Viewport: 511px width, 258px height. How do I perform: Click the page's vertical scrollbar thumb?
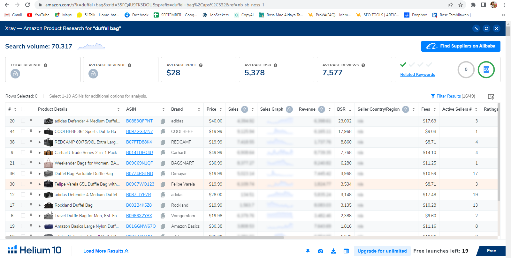[x=508, y=31]
